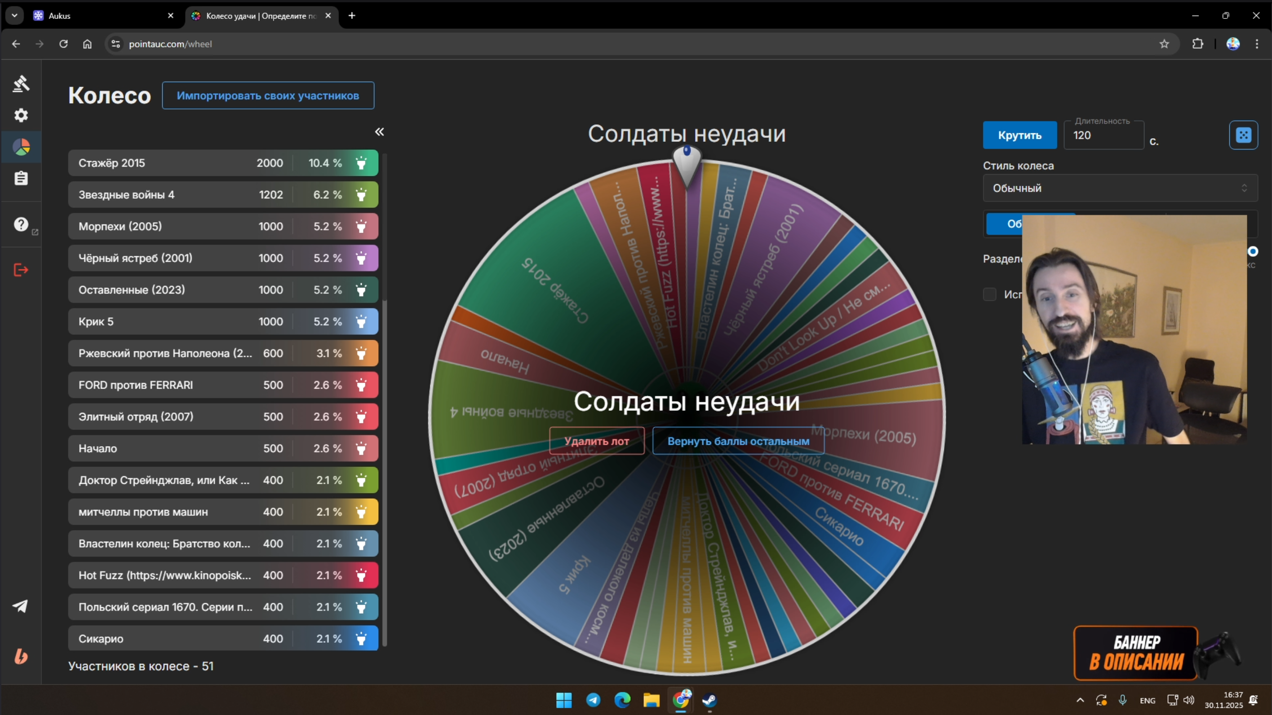This screenshot has width=1272, height=715.
Task: Select the wheel pie-chart sidebar icon
Action: [x=21, y=147]
